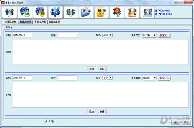Focus the 金额 field of the first entry
This screenshot has height=128, width=194.
[x=67, y=35]
